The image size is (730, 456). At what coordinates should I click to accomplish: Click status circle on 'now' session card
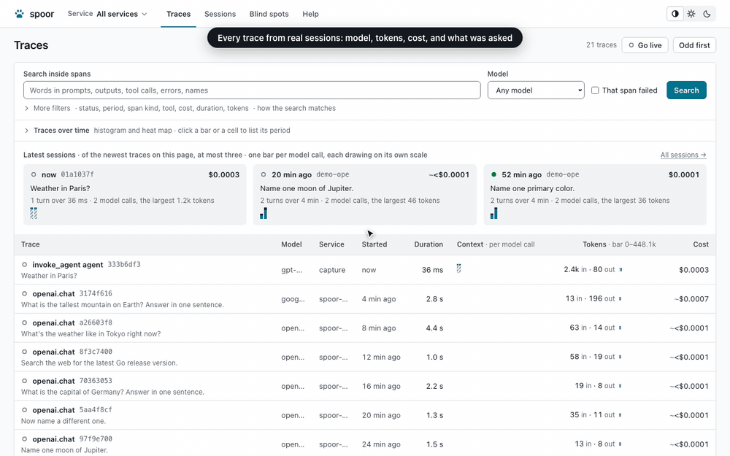click(x=34, y=174)
